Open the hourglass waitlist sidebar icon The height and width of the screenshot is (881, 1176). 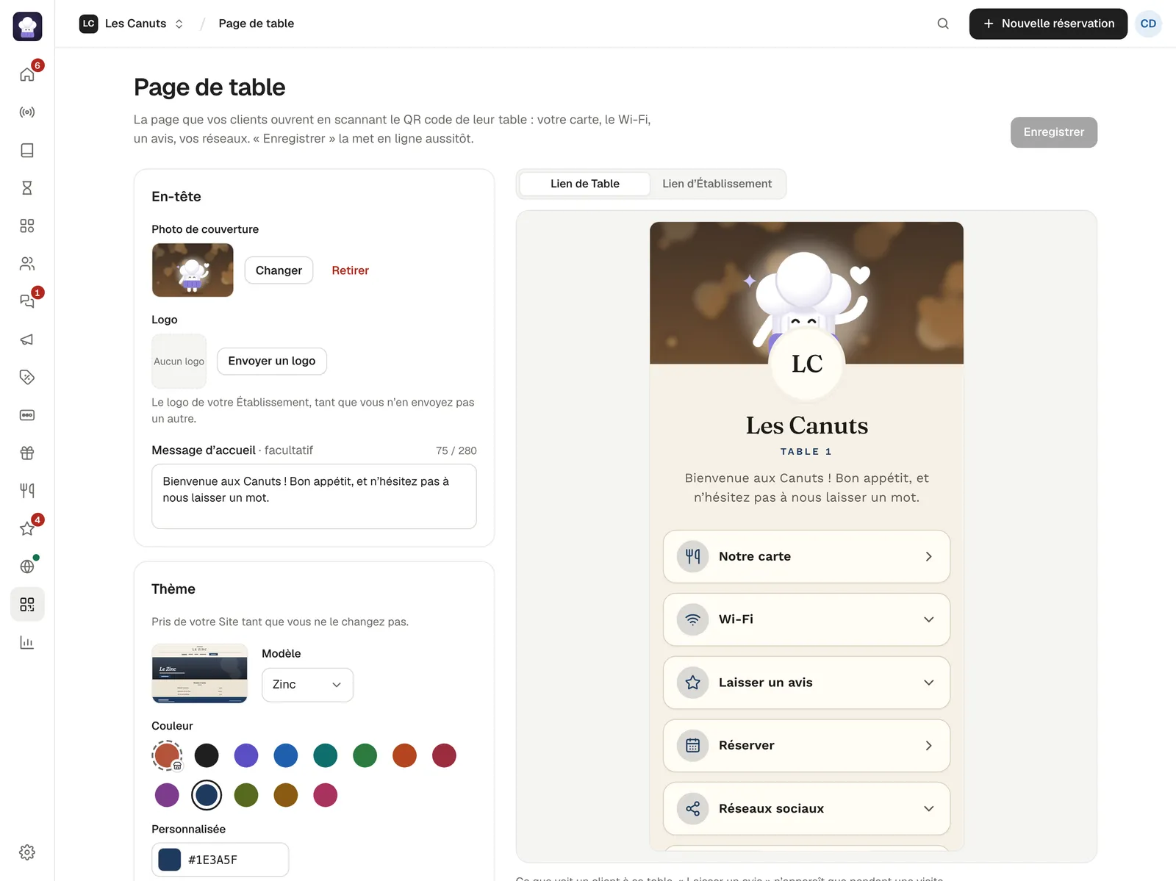[27, 188]
